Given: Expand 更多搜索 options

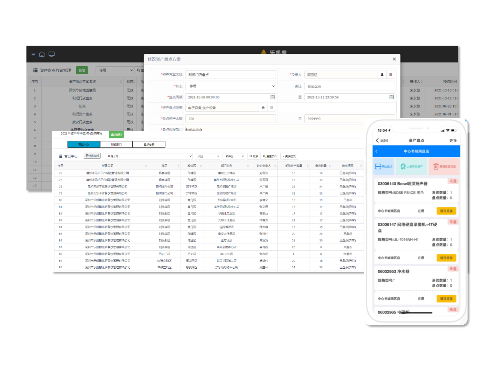Looking at the screenshot, I should pyautogui.click(x=289, y=156).
